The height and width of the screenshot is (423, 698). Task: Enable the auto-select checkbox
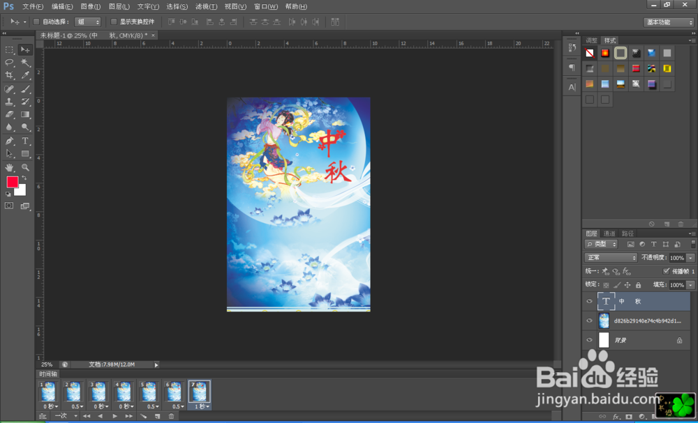[x=36, y=22]
